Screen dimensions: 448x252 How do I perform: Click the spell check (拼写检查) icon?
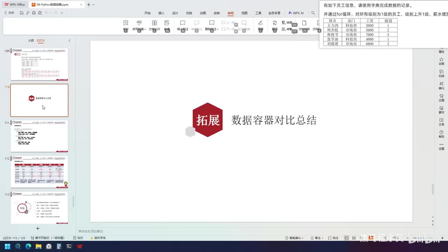point(139,23)
